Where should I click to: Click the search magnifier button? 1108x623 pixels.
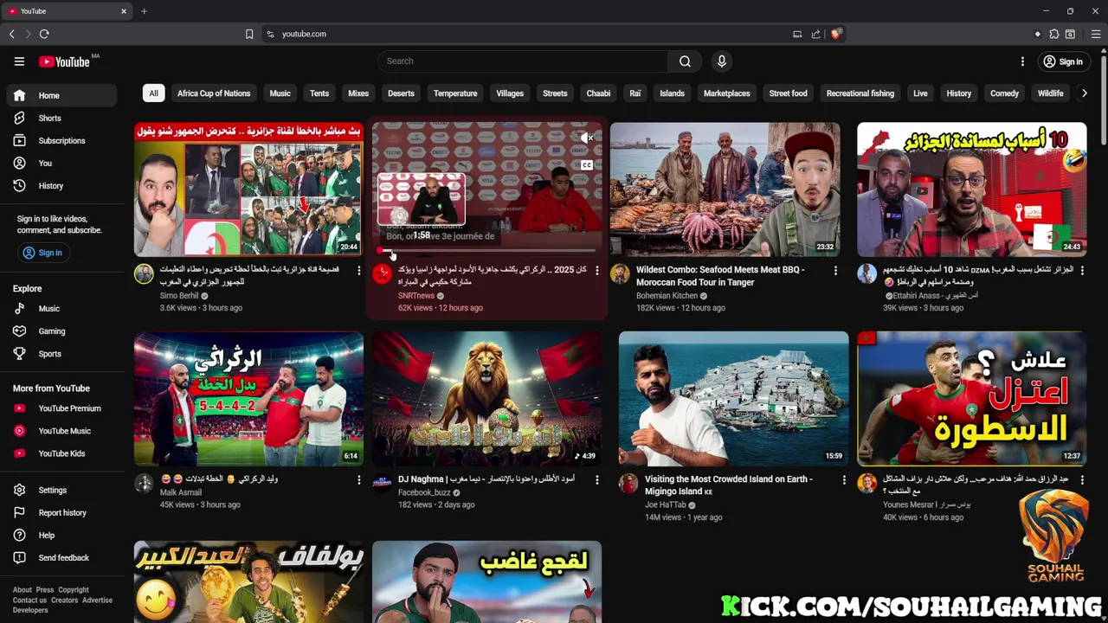tap(685, 61)
